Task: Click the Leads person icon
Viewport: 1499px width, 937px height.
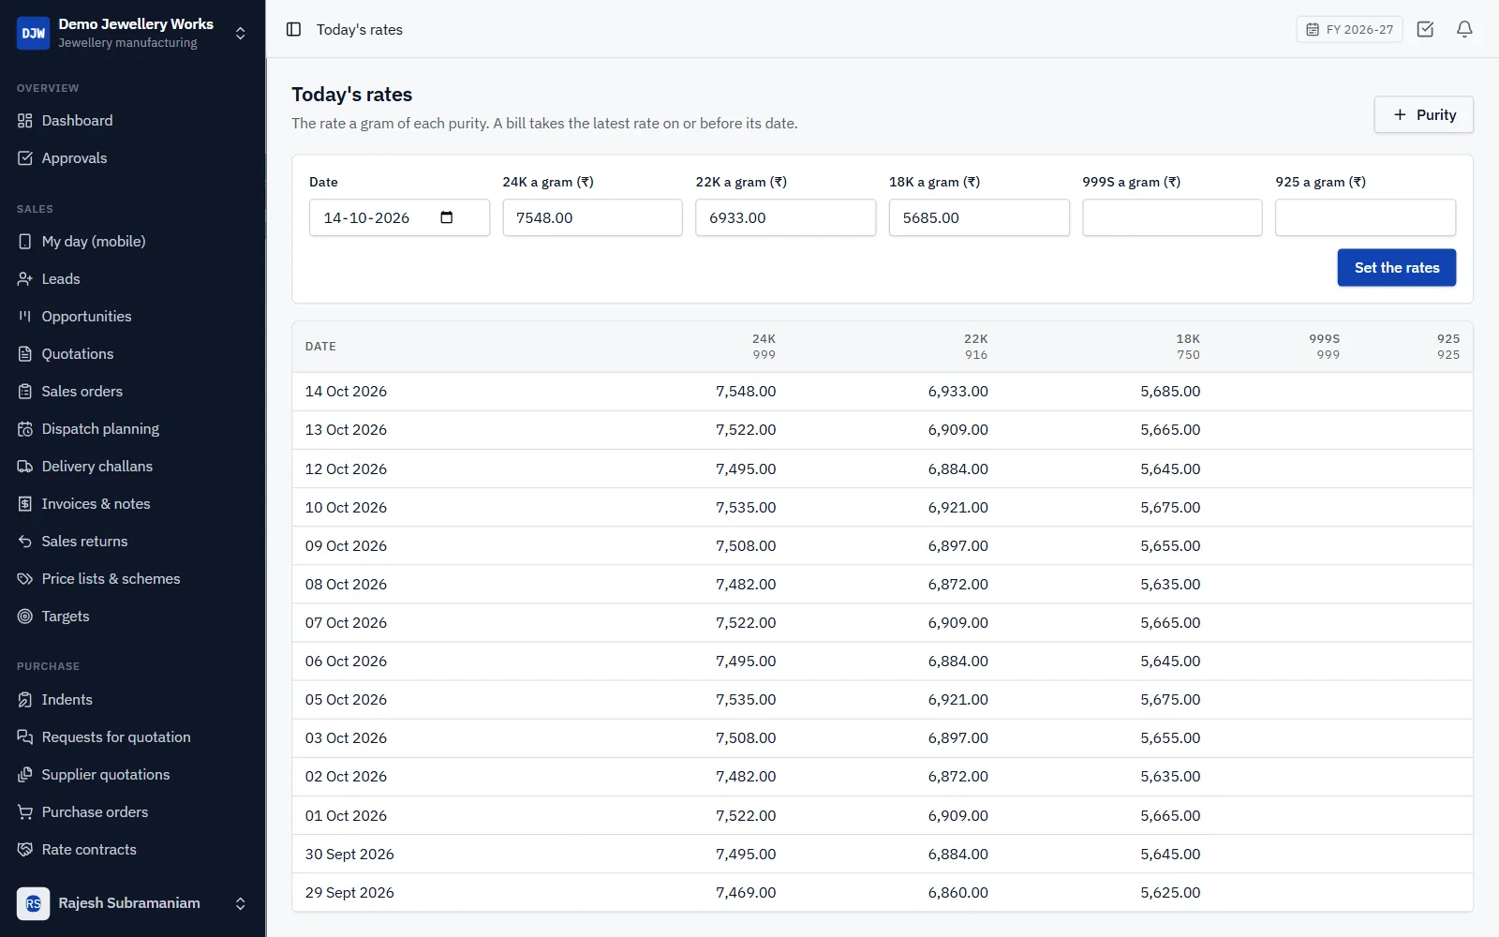Action: coord(25,279)
